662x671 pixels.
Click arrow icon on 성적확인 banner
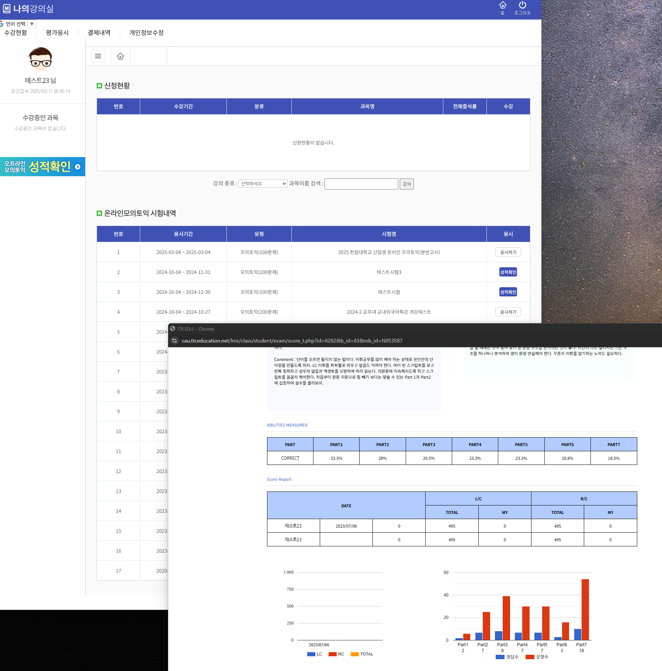pyautogui.click(x=77, y=167)
